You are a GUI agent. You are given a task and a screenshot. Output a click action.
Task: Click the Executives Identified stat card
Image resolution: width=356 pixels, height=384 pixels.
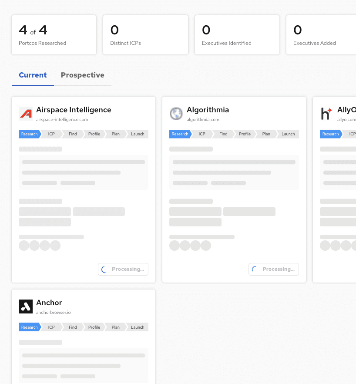click(237, 35)
